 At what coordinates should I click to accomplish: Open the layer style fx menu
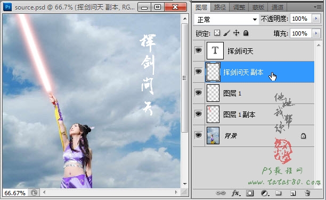click(x=236, y=193)
